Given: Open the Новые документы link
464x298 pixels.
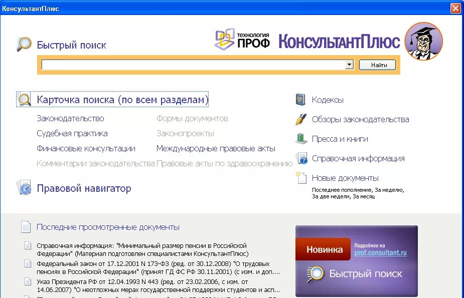Looking at the screenshot, I should [x=345, y=178].
